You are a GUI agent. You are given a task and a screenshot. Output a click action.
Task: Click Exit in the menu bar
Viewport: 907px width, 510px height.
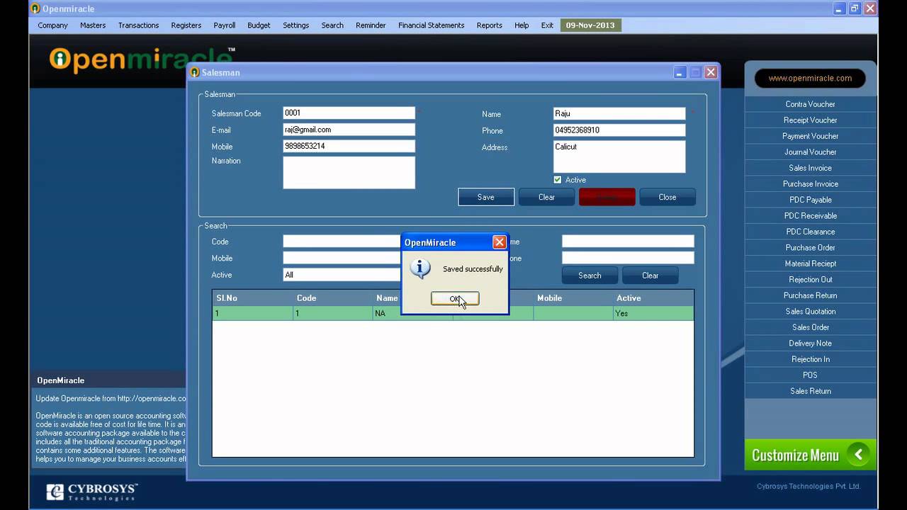pos(547,25)
